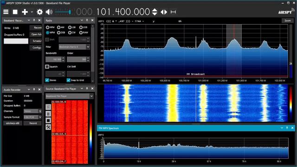Viewport: 297px width, 167px height.
Task: Close the FM MPX Spectrum panel
Action: click(292, 128)
